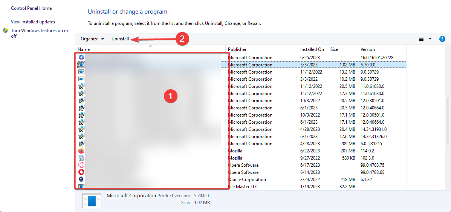451x212 pixels.
Task: Select the Mozilla cell dated 9/27/2022
Action: [235, 158]
